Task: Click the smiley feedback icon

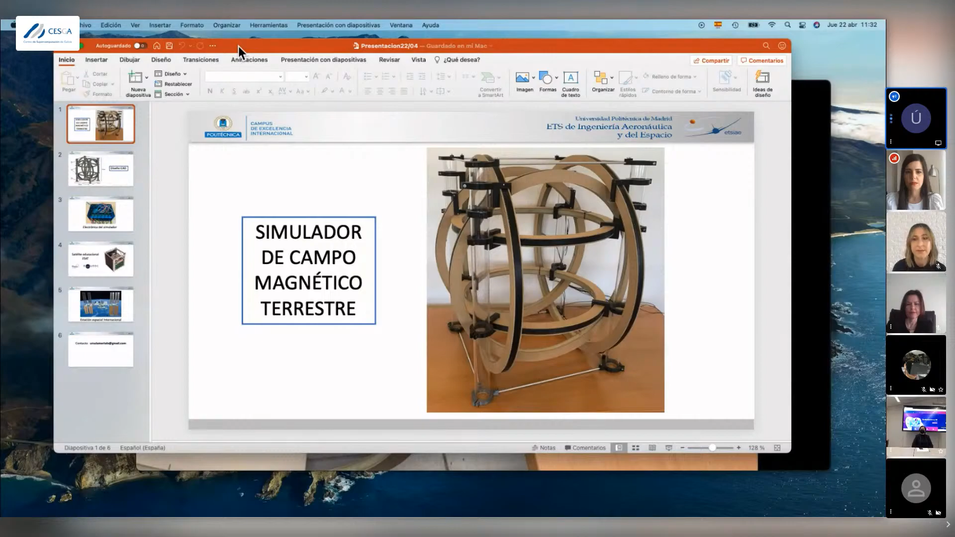Action: (782, 46)
